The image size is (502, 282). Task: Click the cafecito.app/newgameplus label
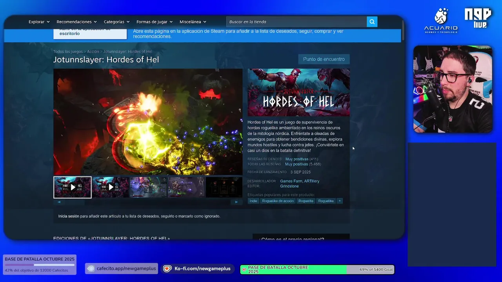[x=126, y=269]
